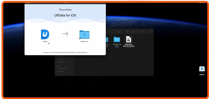Select the UltData app icon in the installer

tap(45, 34)
